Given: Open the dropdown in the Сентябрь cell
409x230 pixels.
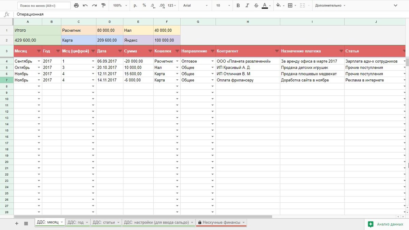Looking at the screenshot, I should pyautogui.click(x=39, y=61).
